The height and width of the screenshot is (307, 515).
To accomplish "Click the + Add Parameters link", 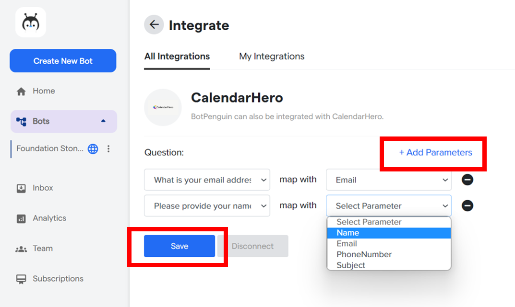I will (x=435, y=153).
